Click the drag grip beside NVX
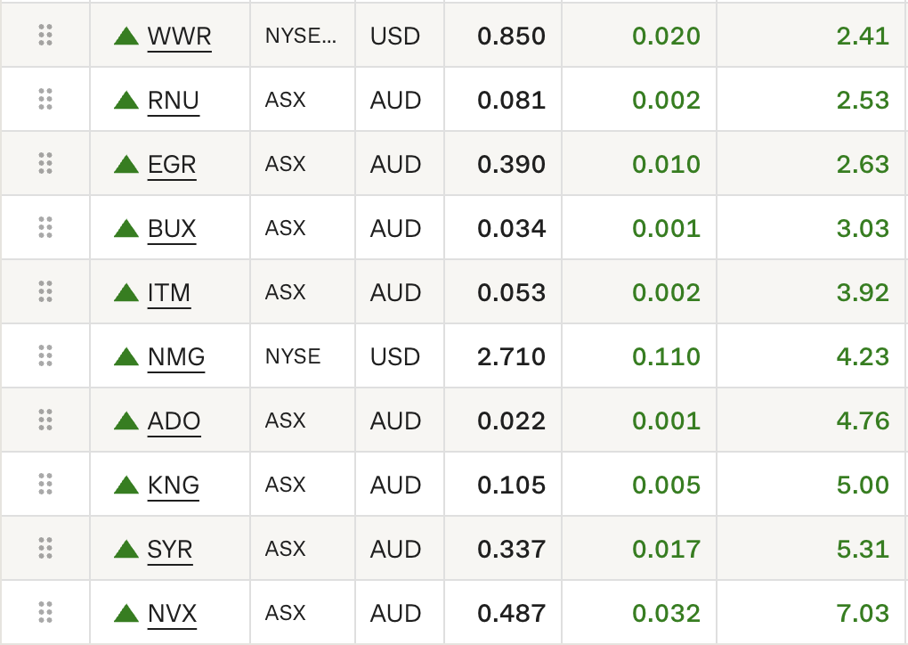Viewport: 908px width, 645px height. tap(45, 612)
